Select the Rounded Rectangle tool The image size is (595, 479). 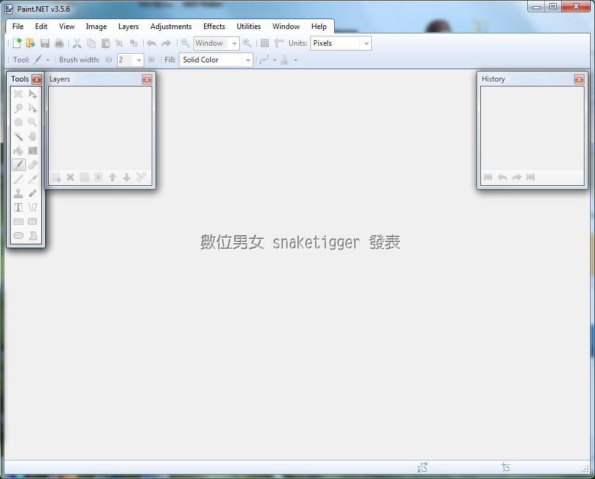pos(33,222)
